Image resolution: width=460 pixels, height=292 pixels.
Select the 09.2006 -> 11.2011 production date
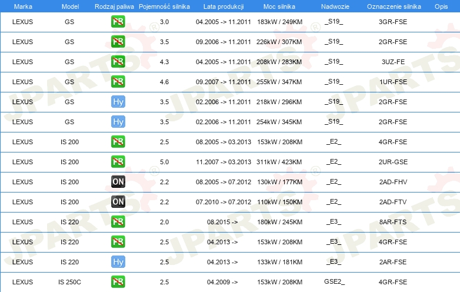[224, 42]
